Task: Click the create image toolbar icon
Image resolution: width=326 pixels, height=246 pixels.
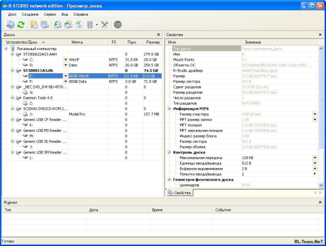Action: click(x=69, y=25)
